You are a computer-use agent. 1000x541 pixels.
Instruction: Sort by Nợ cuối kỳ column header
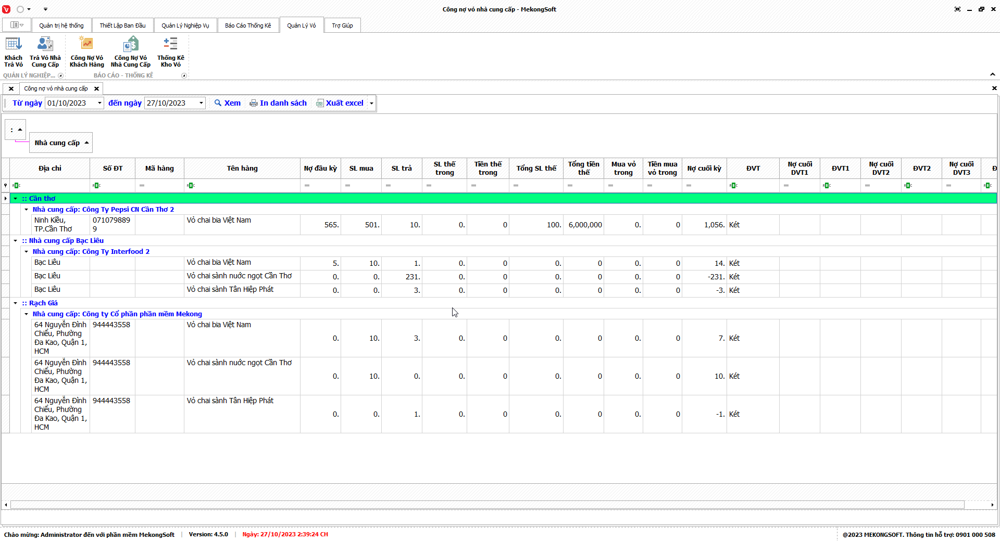704,169
